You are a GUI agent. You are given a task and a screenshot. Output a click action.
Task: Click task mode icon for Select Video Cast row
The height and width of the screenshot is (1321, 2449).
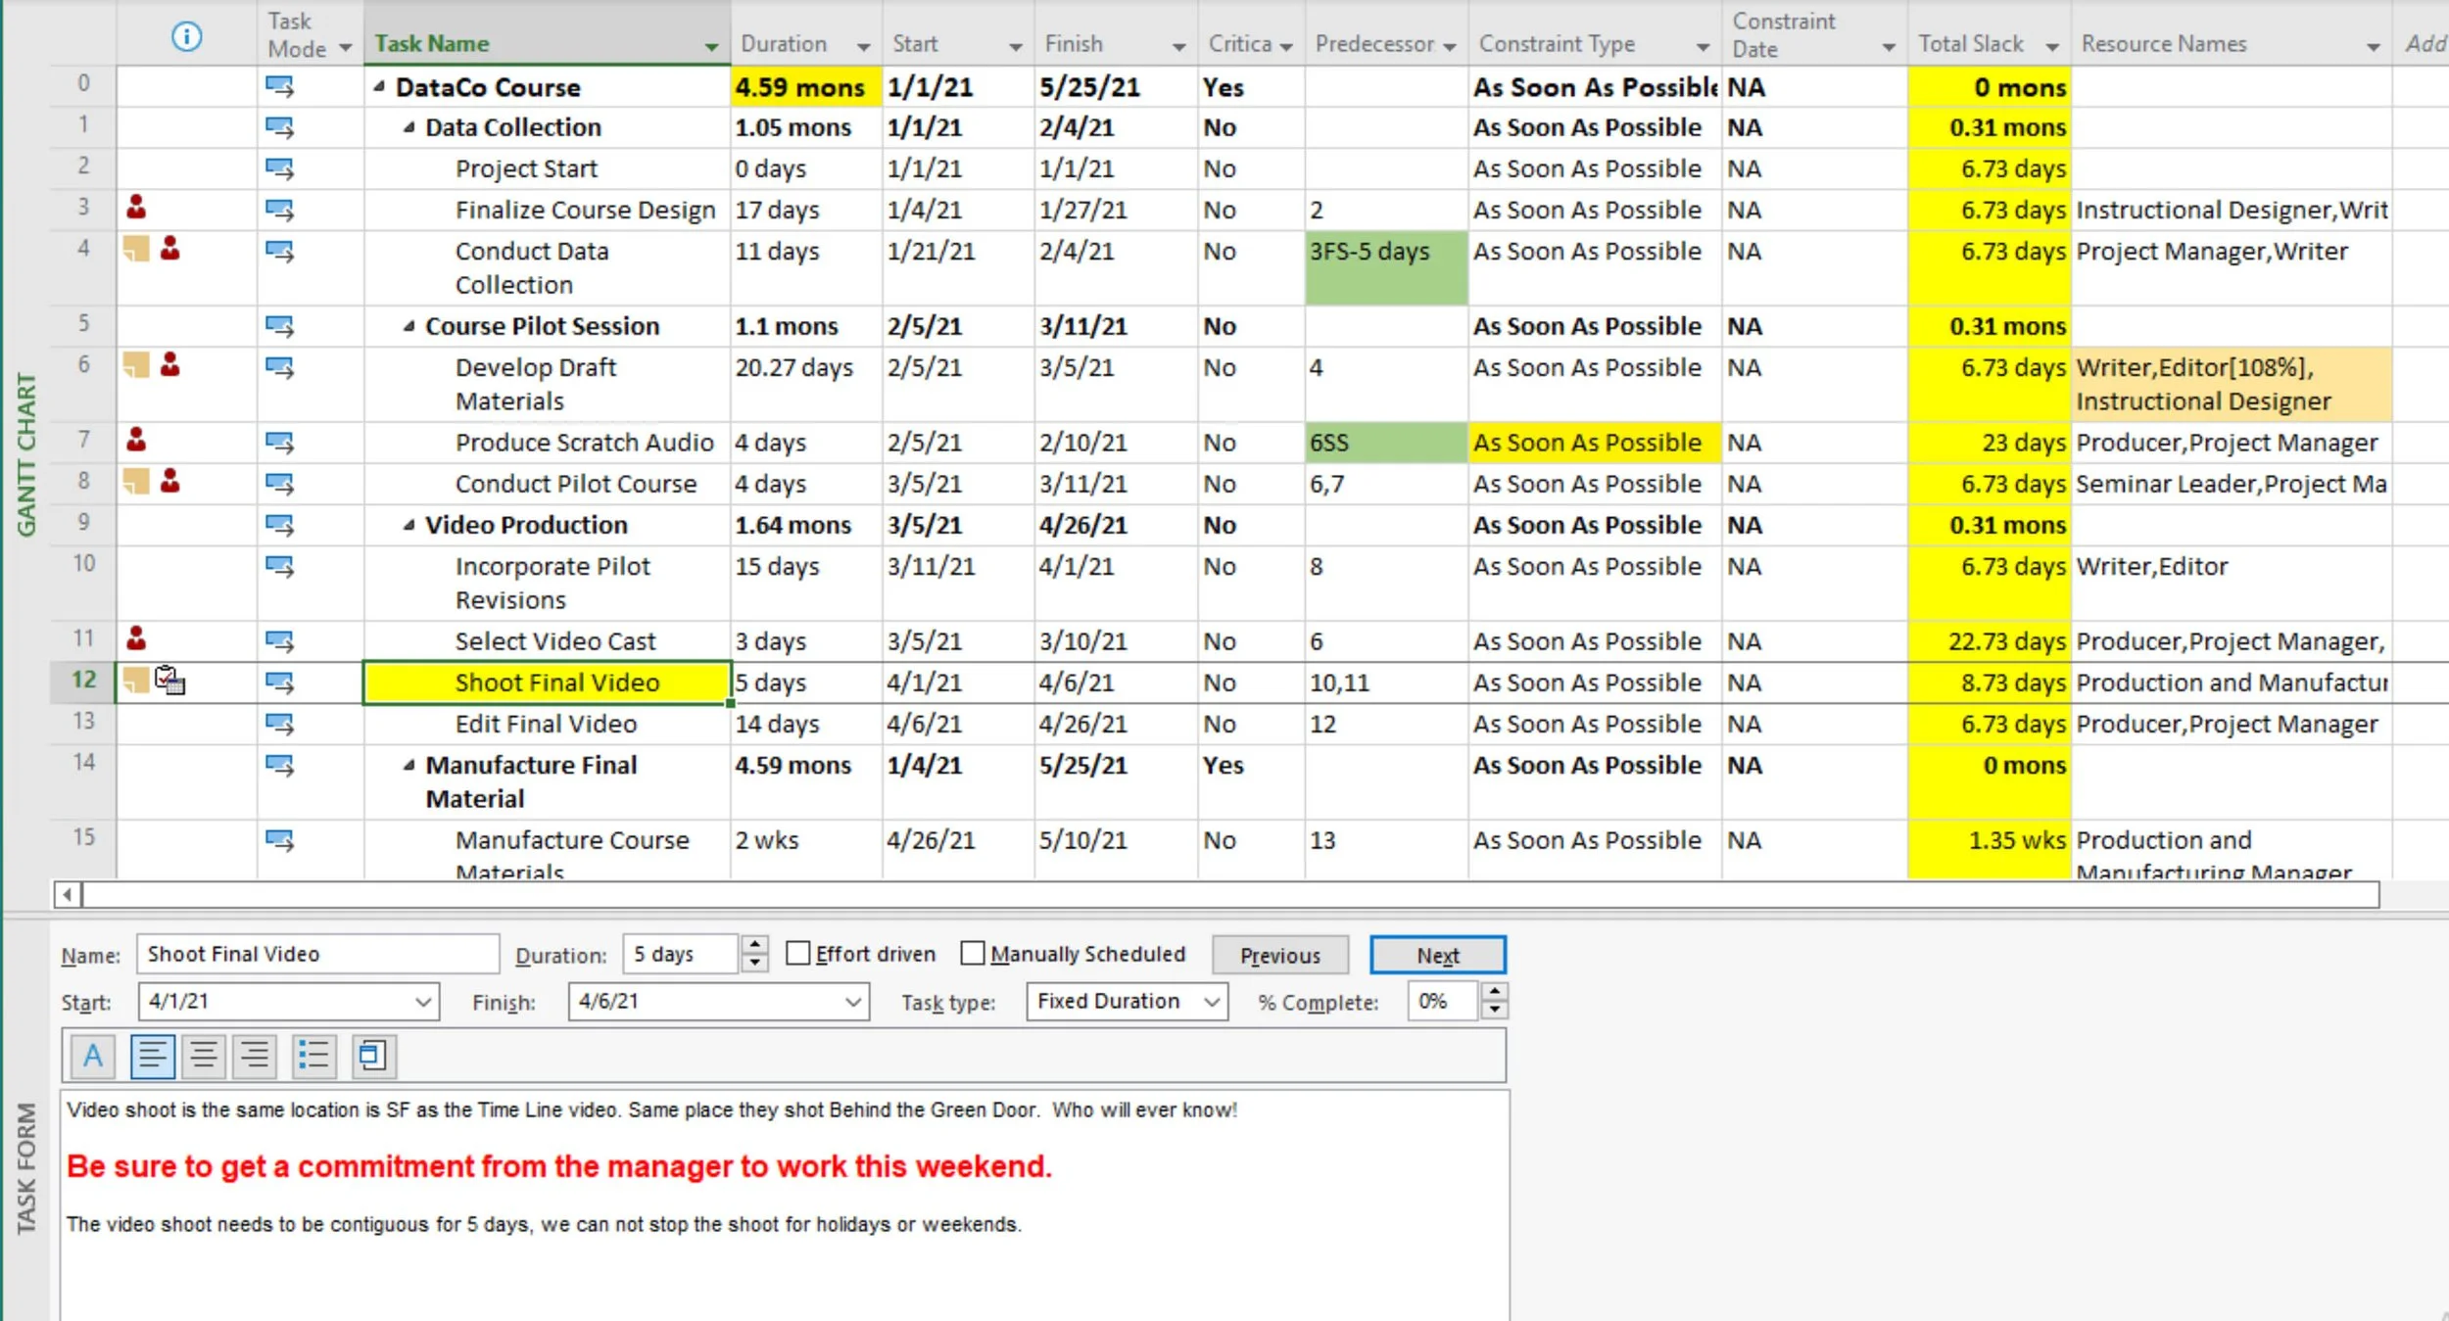[x=279, y=641]
